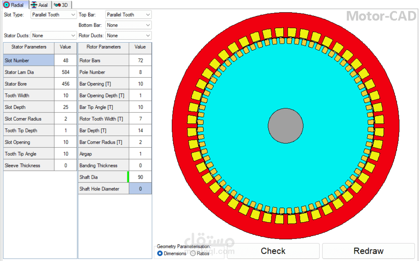
Task: Select the Bar Tip Angle [T] value cell
Action: tap(140, 107)
